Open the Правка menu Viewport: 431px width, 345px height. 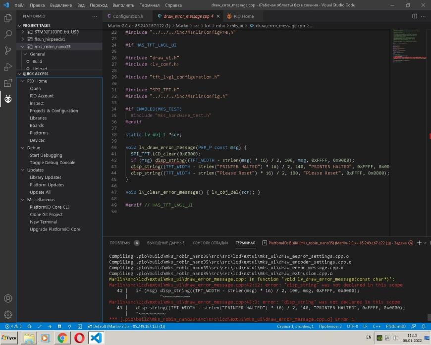pos(37,5)
